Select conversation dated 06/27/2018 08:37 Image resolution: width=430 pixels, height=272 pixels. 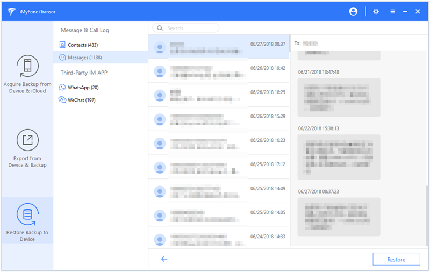219,47
